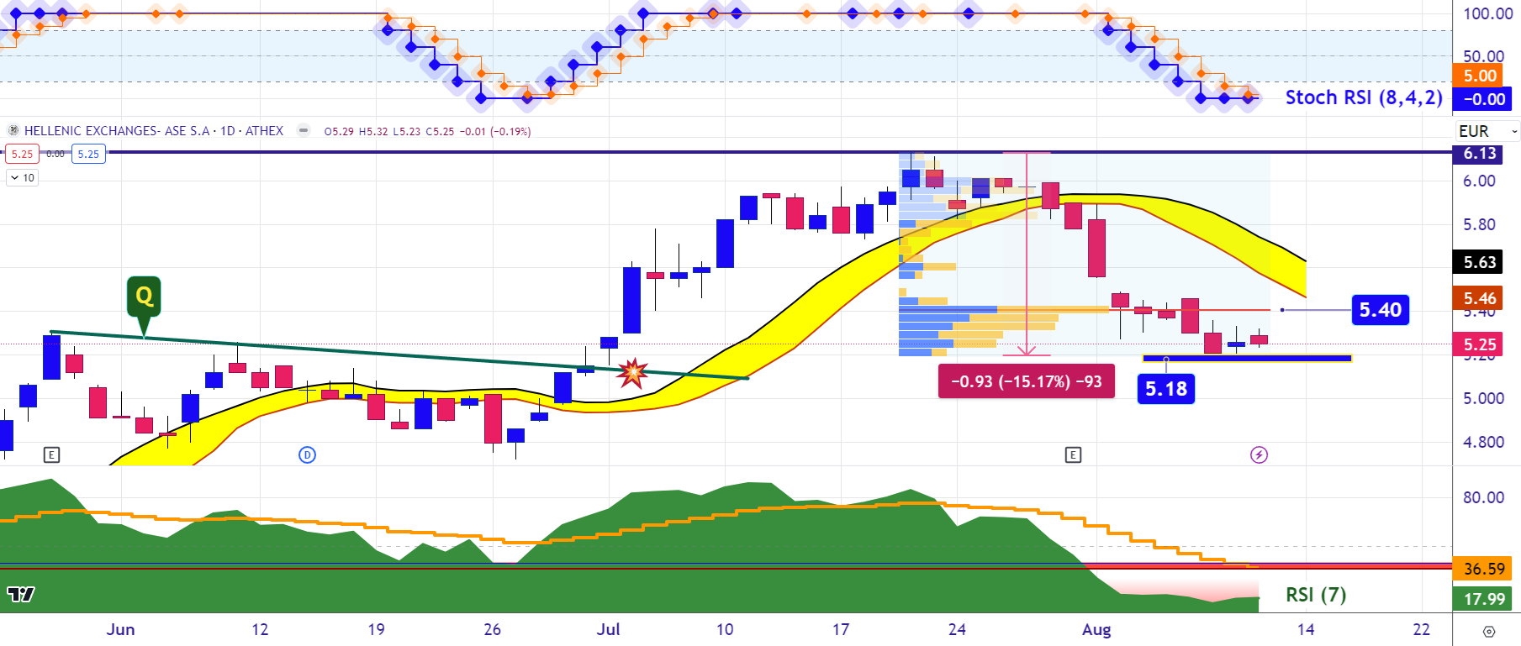Click the 17 date label on the time axis
1521x646 pixels.
click(841, 629)
